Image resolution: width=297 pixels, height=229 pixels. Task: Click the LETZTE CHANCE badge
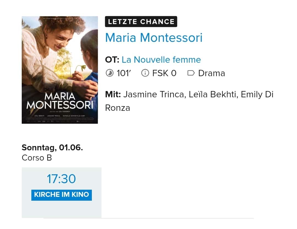tap(141, 22)
